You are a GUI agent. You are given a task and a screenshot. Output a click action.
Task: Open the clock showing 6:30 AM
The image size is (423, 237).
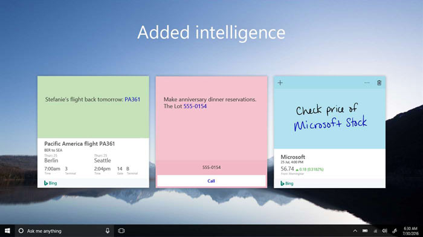click(410, 231)
